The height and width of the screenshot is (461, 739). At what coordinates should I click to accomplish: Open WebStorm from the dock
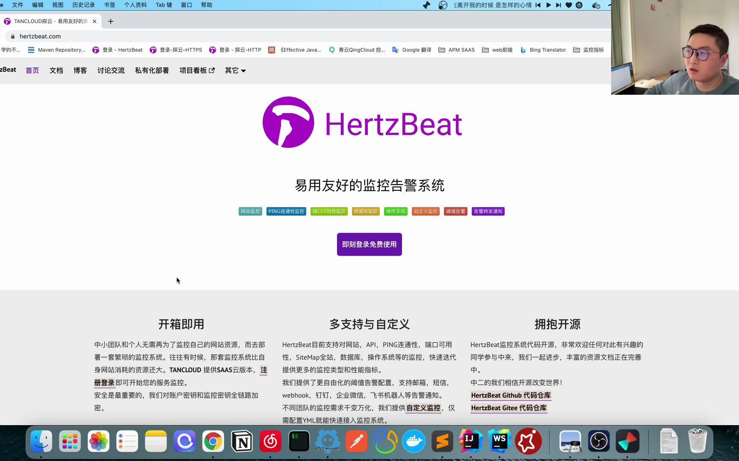[500, 441]
